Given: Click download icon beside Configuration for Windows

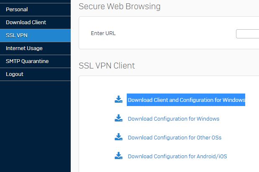Looking at the screenshot, I should [x=118, y=118].
